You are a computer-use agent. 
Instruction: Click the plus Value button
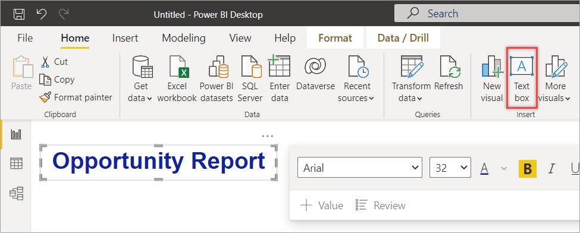[x=322, y=205]
